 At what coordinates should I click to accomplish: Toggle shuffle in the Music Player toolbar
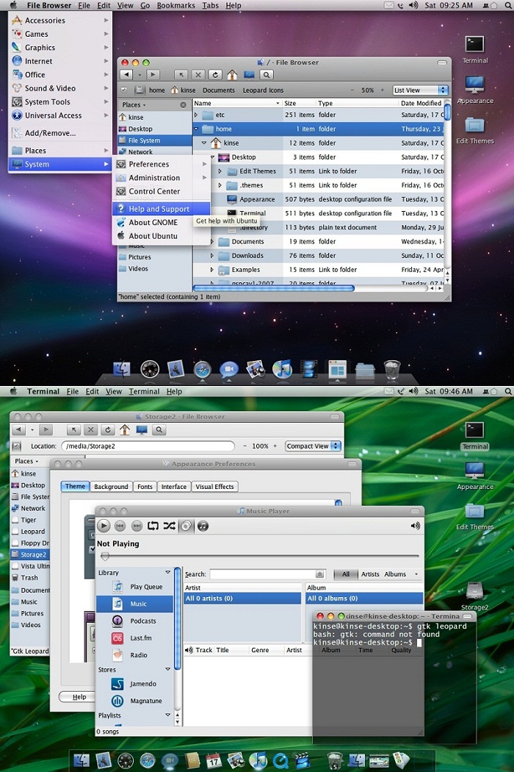pyautogui.click(x=169, y=526)
